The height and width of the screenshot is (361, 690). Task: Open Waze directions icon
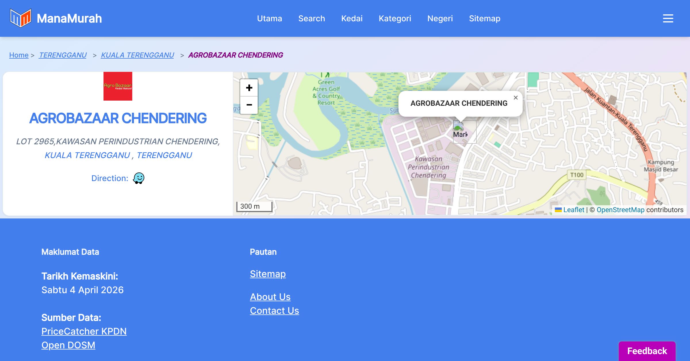[139, 178]
